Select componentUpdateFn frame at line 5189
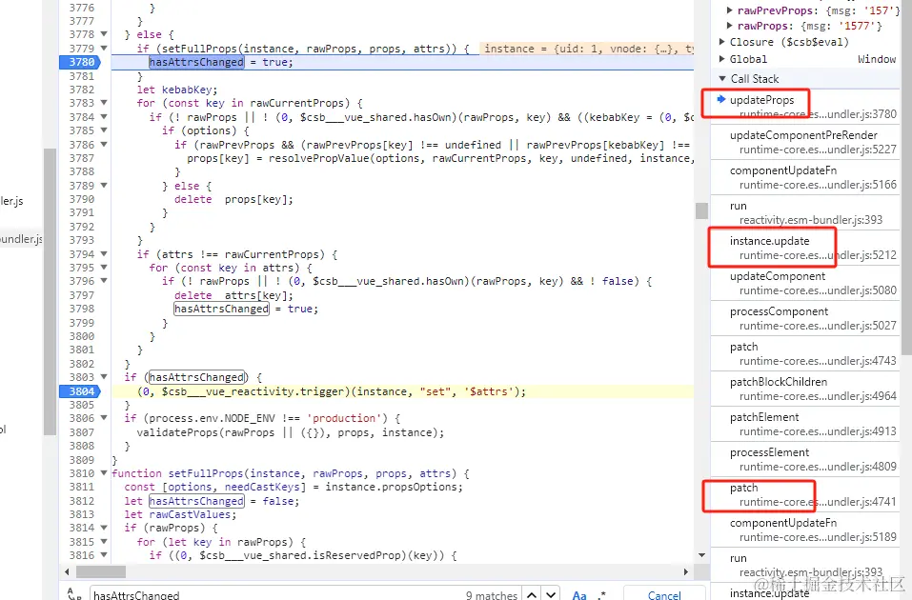Viewport: 912px width, 600px height. coord(805,530)
